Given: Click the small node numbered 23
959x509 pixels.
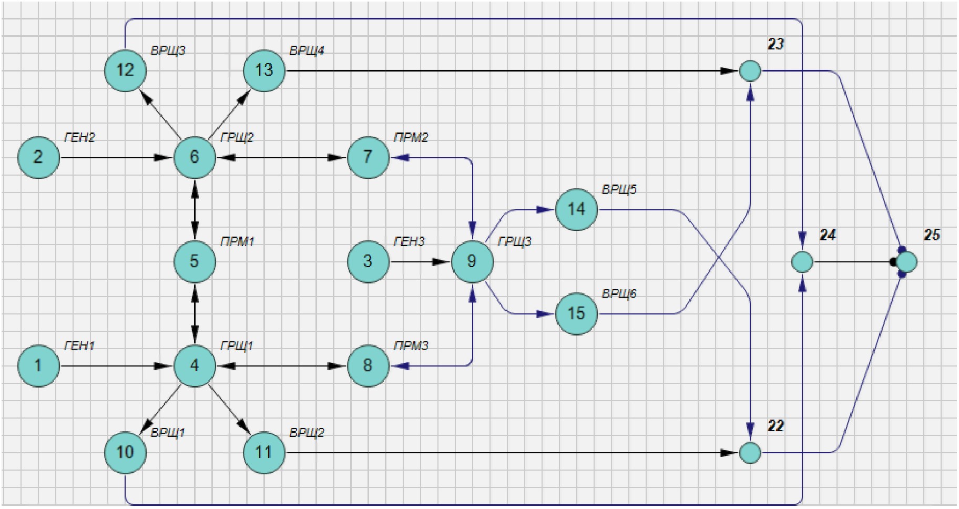Looking at the screenshot, I should [750, 71].
